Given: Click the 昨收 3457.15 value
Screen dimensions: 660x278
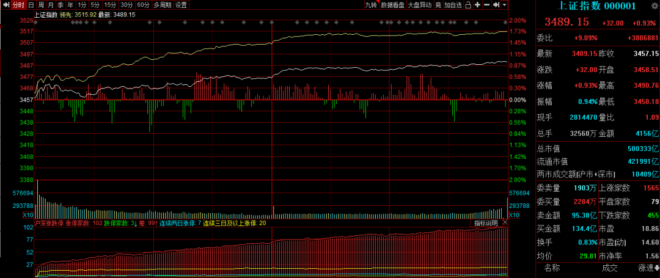Looking at the screenshot, I should click(646, 54).
